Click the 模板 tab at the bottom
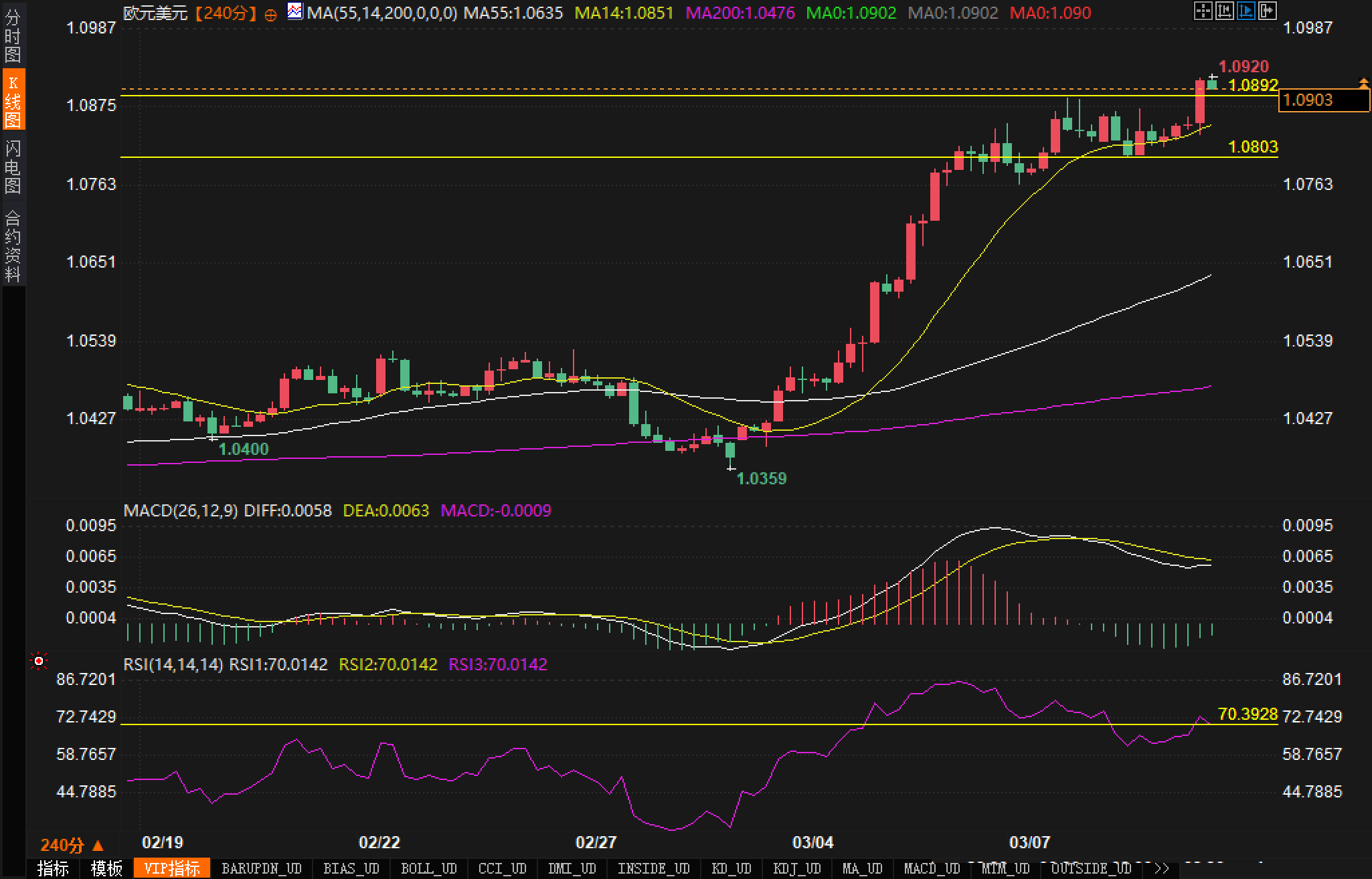1372x879 pixels. [106, 869]
